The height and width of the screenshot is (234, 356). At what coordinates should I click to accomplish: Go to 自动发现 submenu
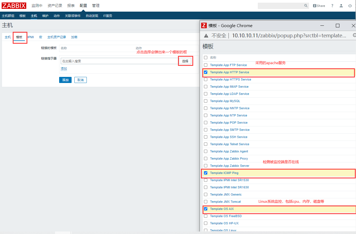(92, 16)
